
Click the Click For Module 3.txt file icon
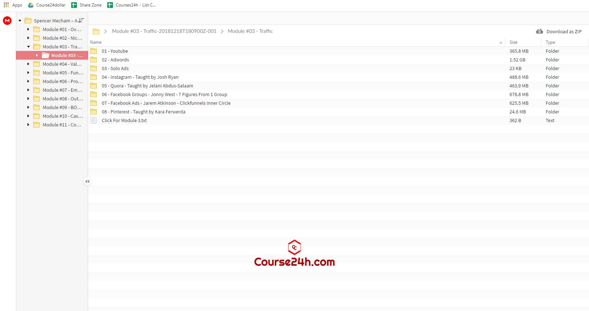pyautogui.click(x=94, y=120)
